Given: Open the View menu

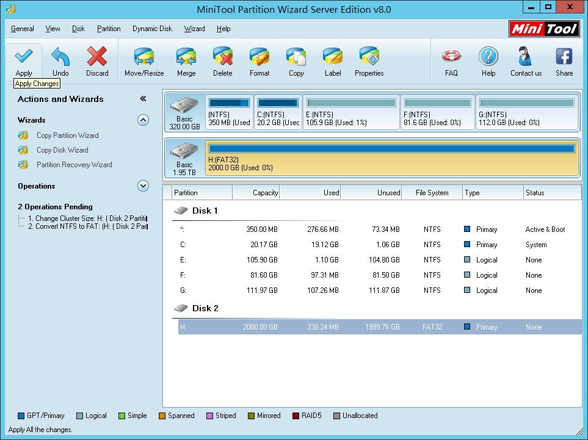Looking at the screenshot, I should [53, 29].
